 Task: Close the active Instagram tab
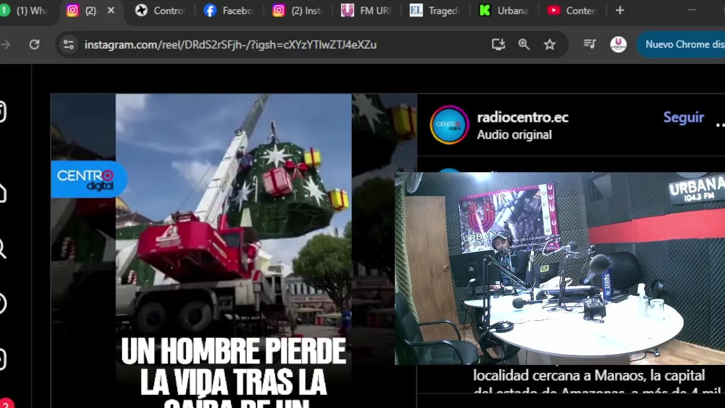(111, 10)
